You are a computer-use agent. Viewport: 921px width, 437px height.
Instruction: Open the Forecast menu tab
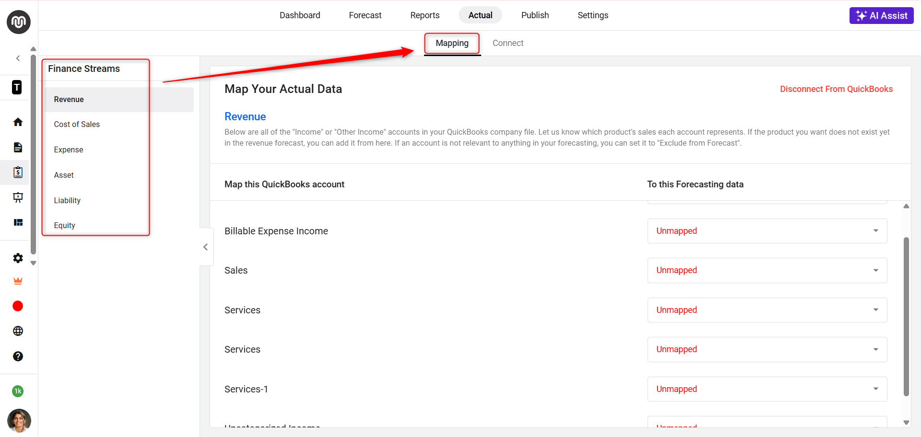coord(365,15)
